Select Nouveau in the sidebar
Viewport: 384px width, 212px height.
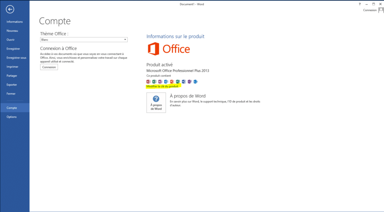[x=12, y=31]
